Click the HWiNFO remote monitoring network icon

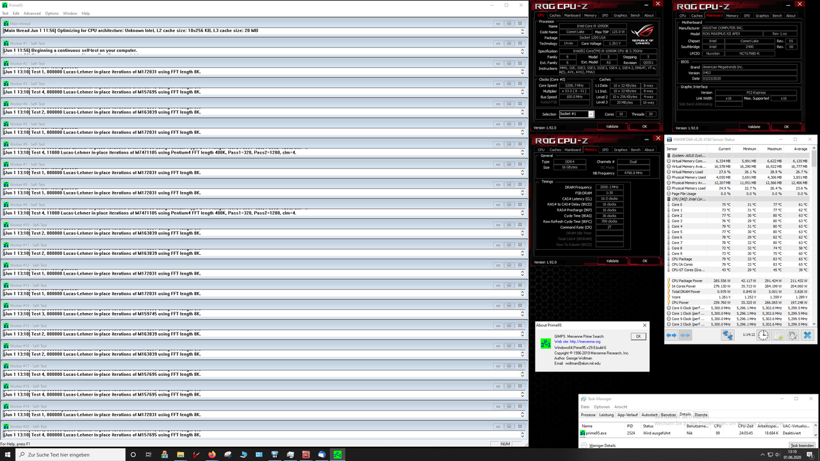point(726,335)
